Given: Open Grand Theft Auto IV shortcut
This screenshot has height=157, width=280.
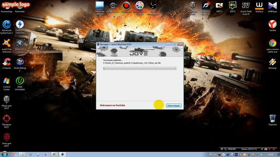Looking at the screenshot, I should (246, 8).
